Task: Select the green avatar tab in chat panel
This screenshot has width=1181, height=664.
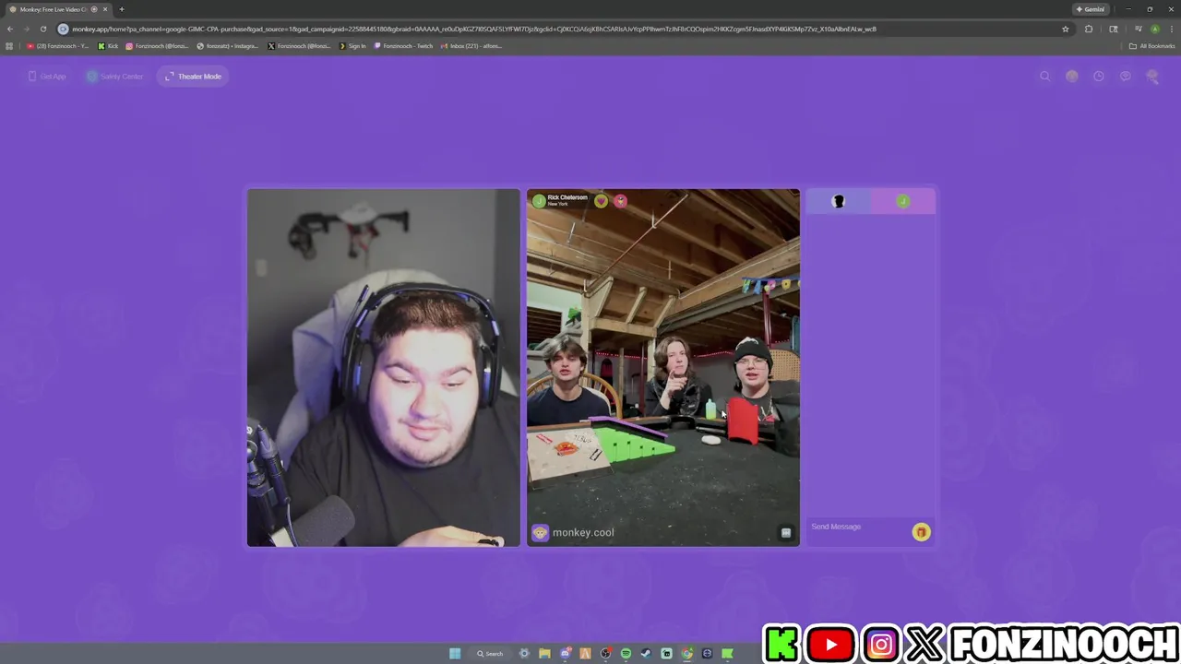Action: (903, 201)
